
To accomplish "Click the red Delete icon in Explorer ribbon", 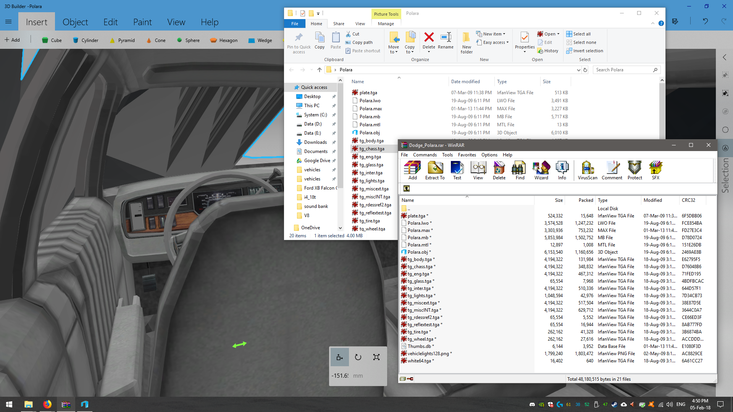I will 429,37.
